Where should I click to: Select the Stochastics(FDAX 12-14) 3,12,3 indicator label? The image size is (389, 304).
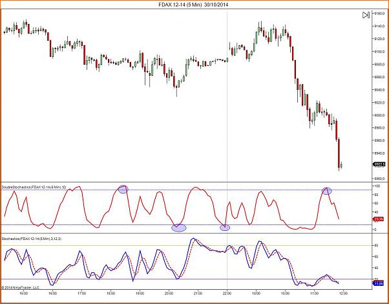pos(32,239)
